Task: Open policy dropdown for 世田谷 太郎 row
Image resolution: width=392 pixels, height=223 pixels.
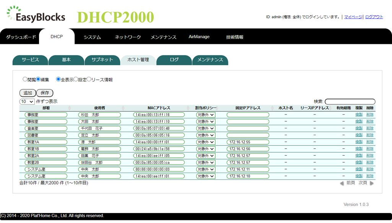Action: tap(205, 163)
